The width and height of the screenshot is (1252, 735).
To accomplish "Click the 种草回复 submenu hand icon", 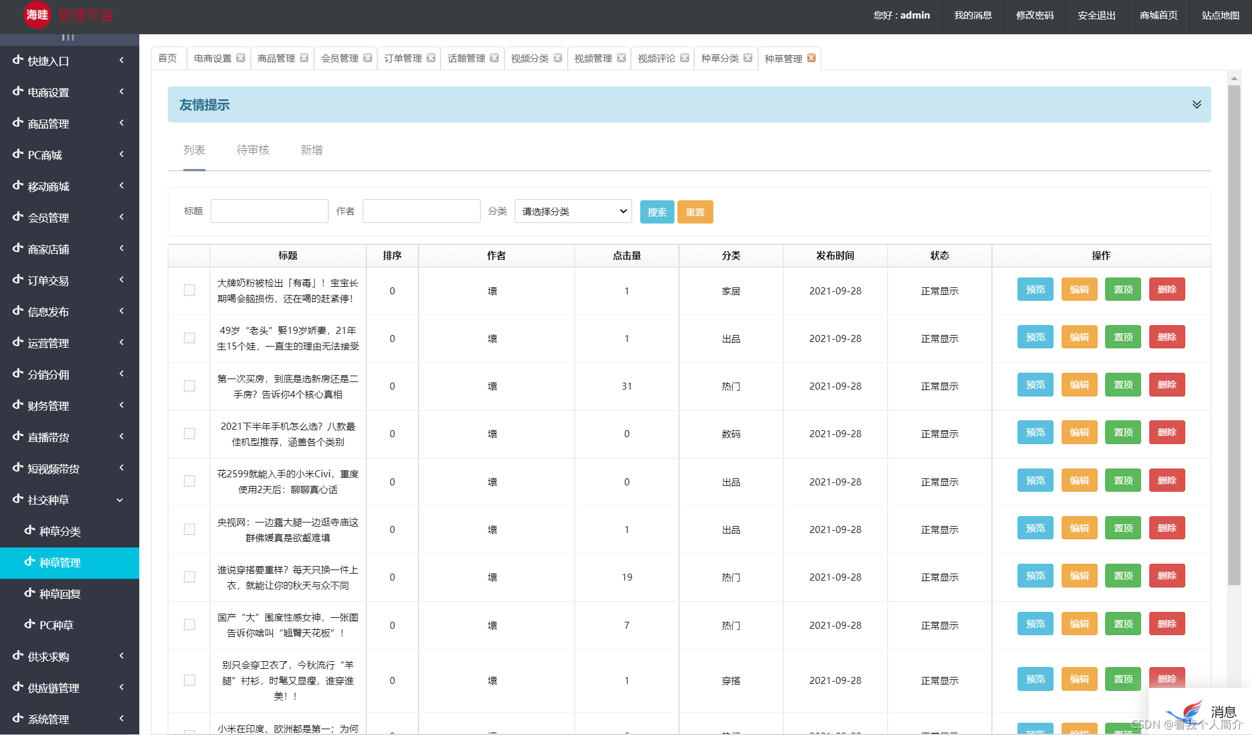I will 30,593.
